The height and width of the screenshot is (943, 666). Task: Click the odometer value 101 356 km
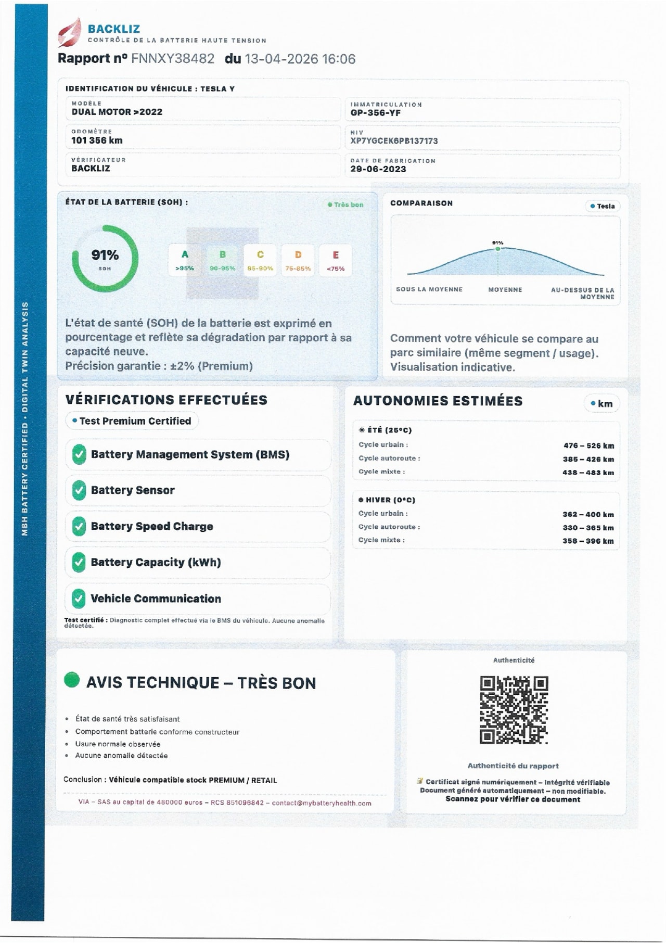tap(97, 140)
